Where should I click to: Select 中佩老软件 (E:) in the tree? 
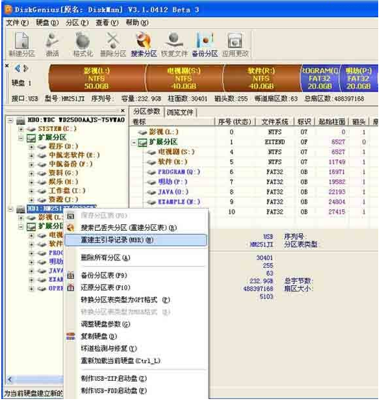tap(74, 155)
